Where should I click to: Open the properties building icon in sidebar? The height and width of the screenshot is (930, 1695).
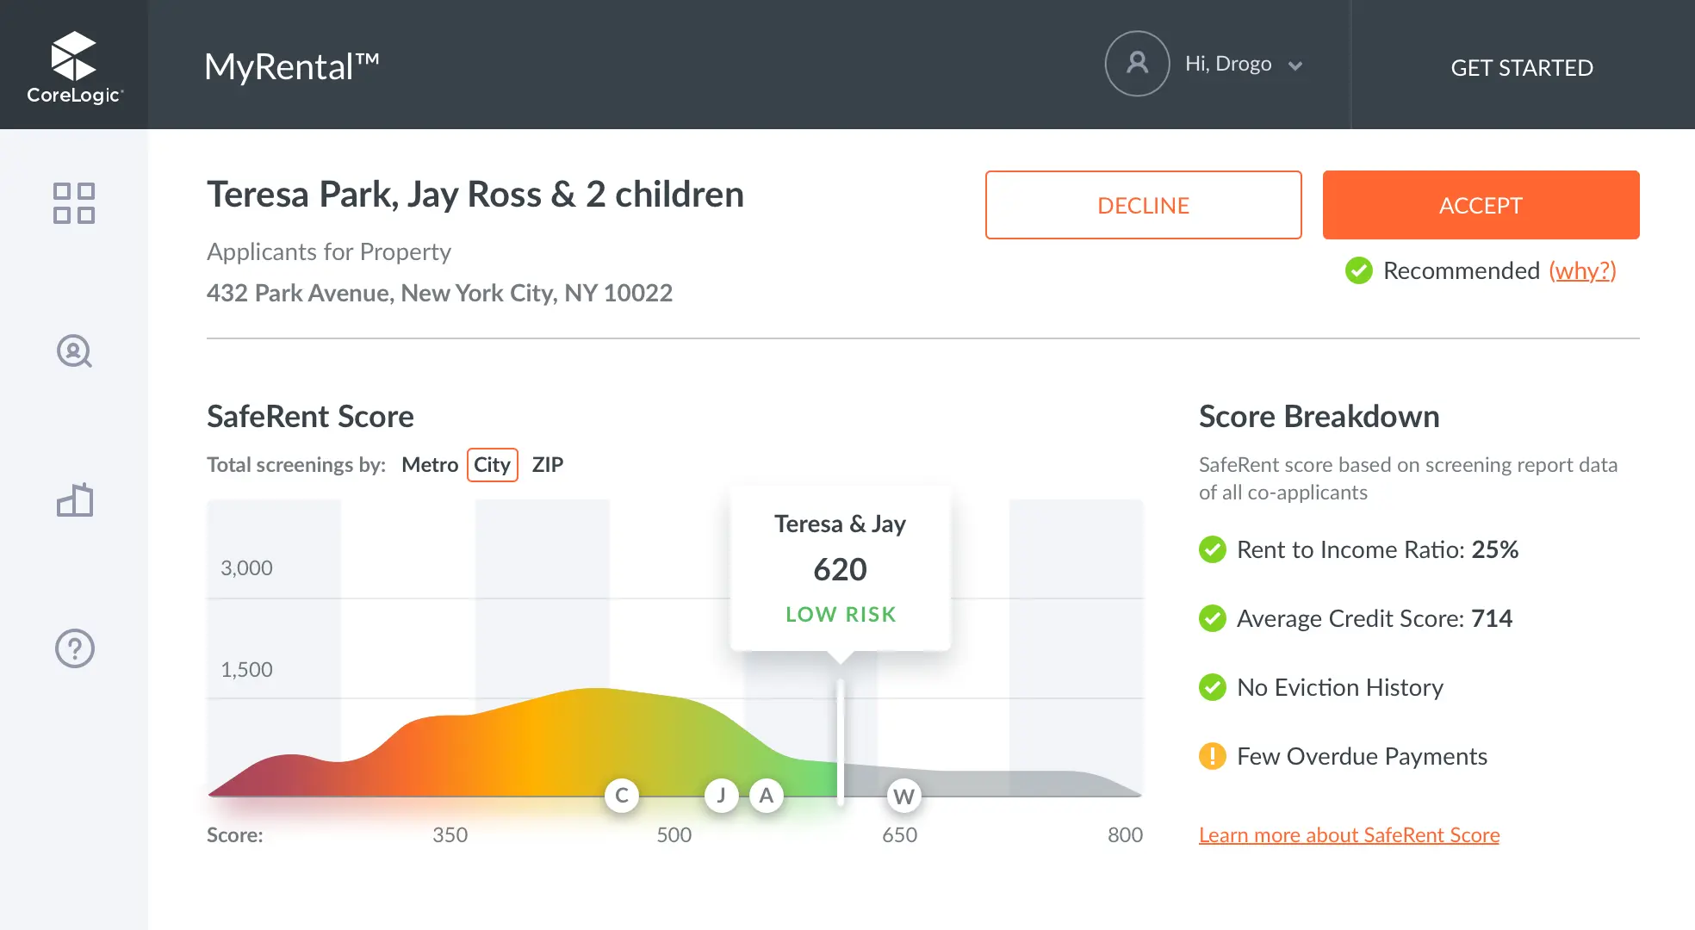(x=74, y=500)
